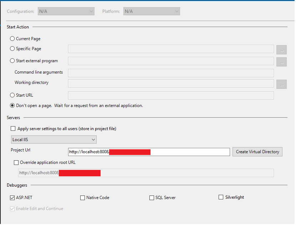This screenshot has height=225, width=296.
Task: Click the Project Url text field
Action: point(189,152)
